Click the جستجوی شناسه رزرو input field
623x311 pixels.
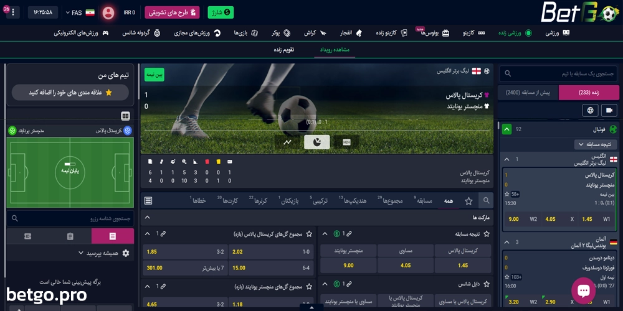70,218
